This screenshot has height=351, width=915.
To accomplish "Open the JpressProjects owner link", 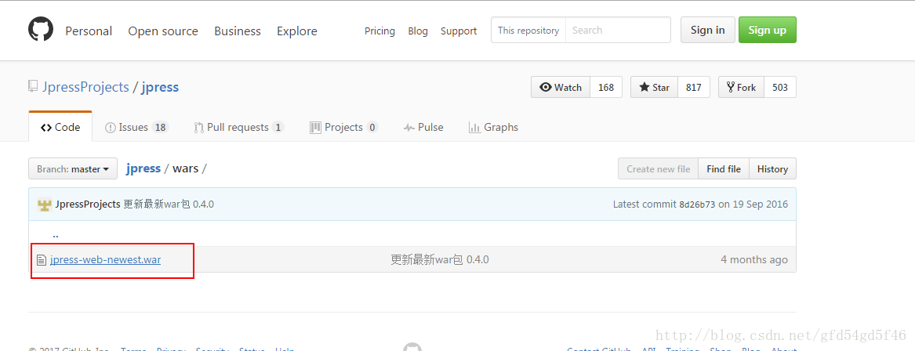I will 85,87.
